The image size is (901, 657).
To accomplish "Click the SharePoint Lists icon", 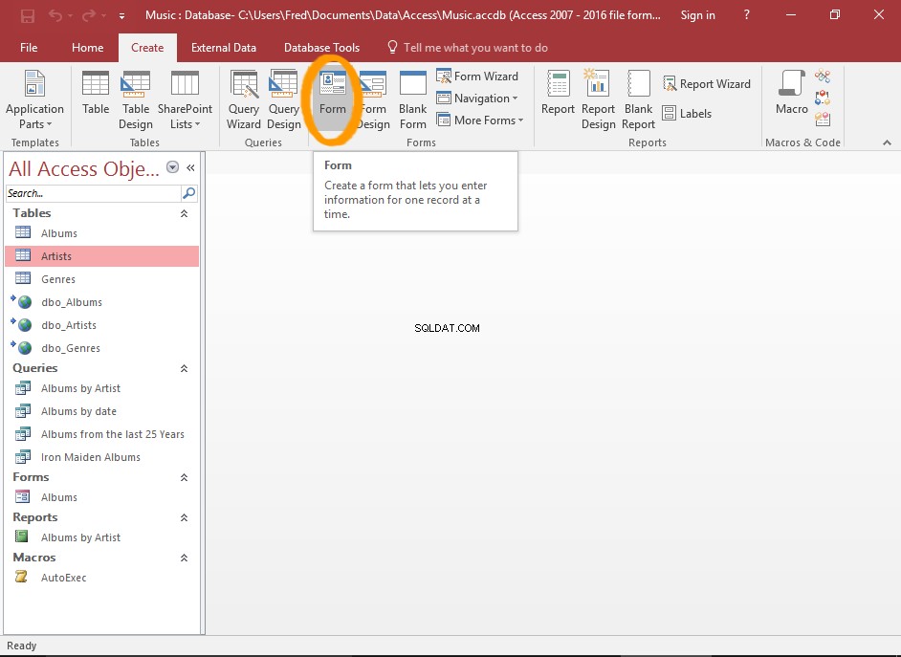I will click(x=185, y=99).
